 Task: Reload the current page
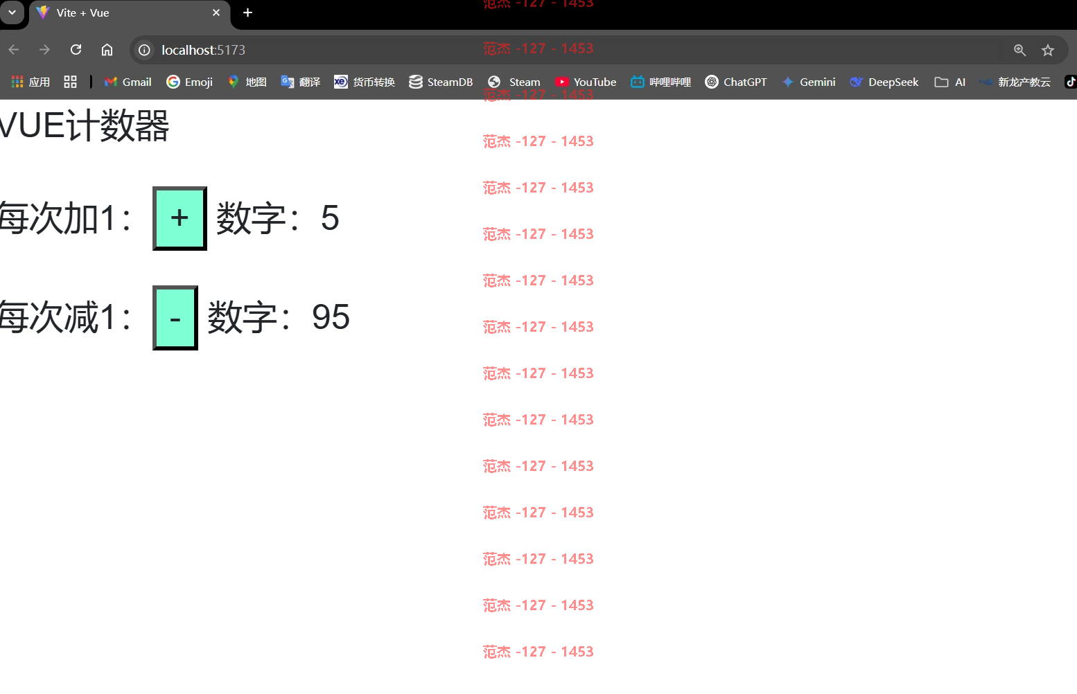[76, 50]
